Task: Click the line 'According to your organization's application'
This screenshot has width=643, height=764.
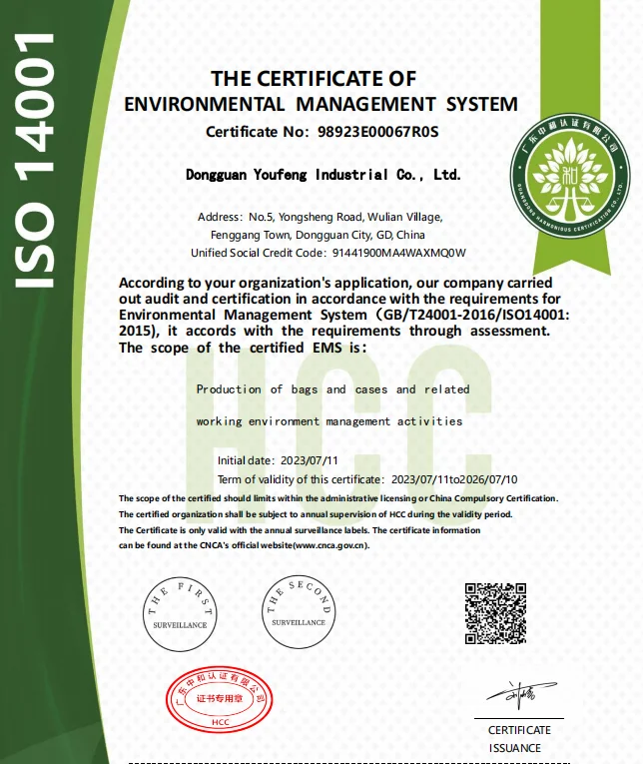Action: [335, 283]
